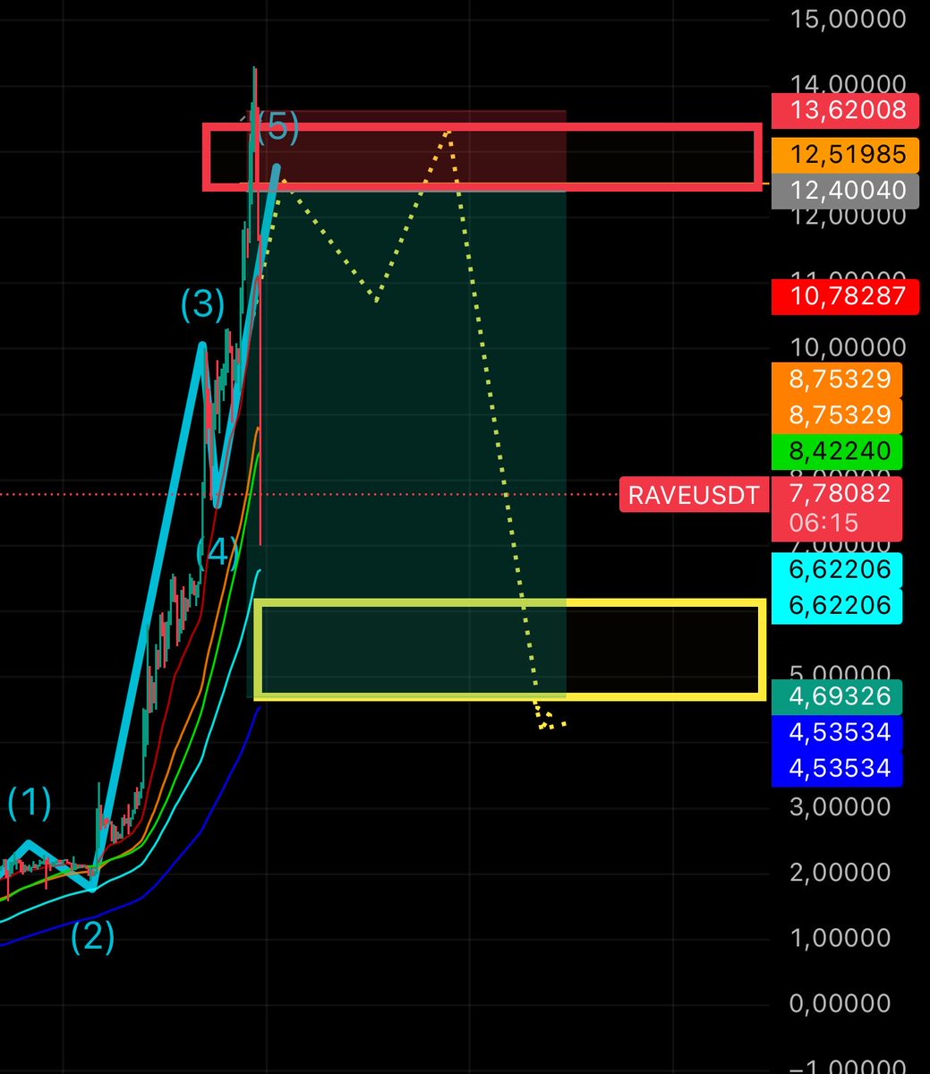Select the 12,51985 orange price label
Screen dimensions: 930x1074
(x=845, y=154)
